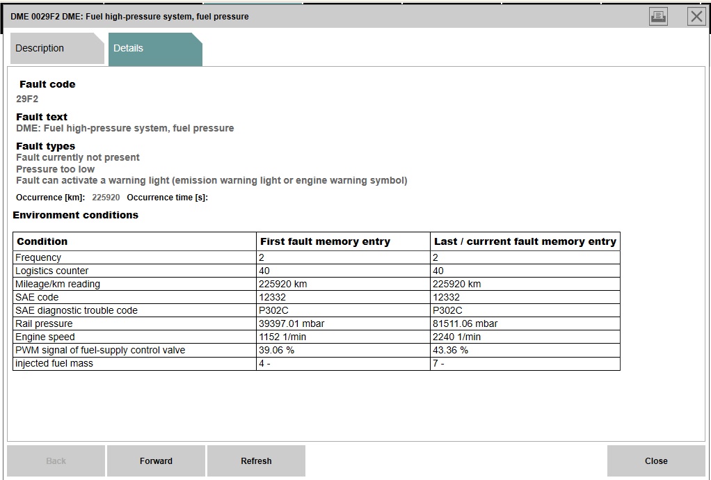This screenshot has height=480, width=711.
Task: Click the 29F2 fault code value
Action: pyautogui.click(x=27, y=99)
